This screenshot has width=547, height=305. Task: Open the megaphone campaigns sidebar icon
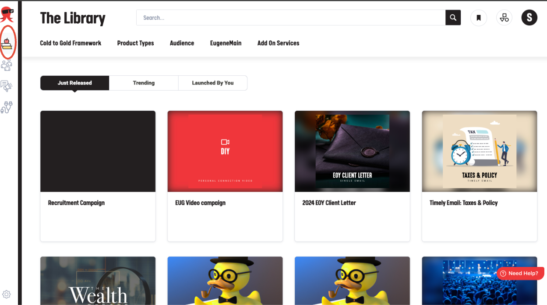7,86
